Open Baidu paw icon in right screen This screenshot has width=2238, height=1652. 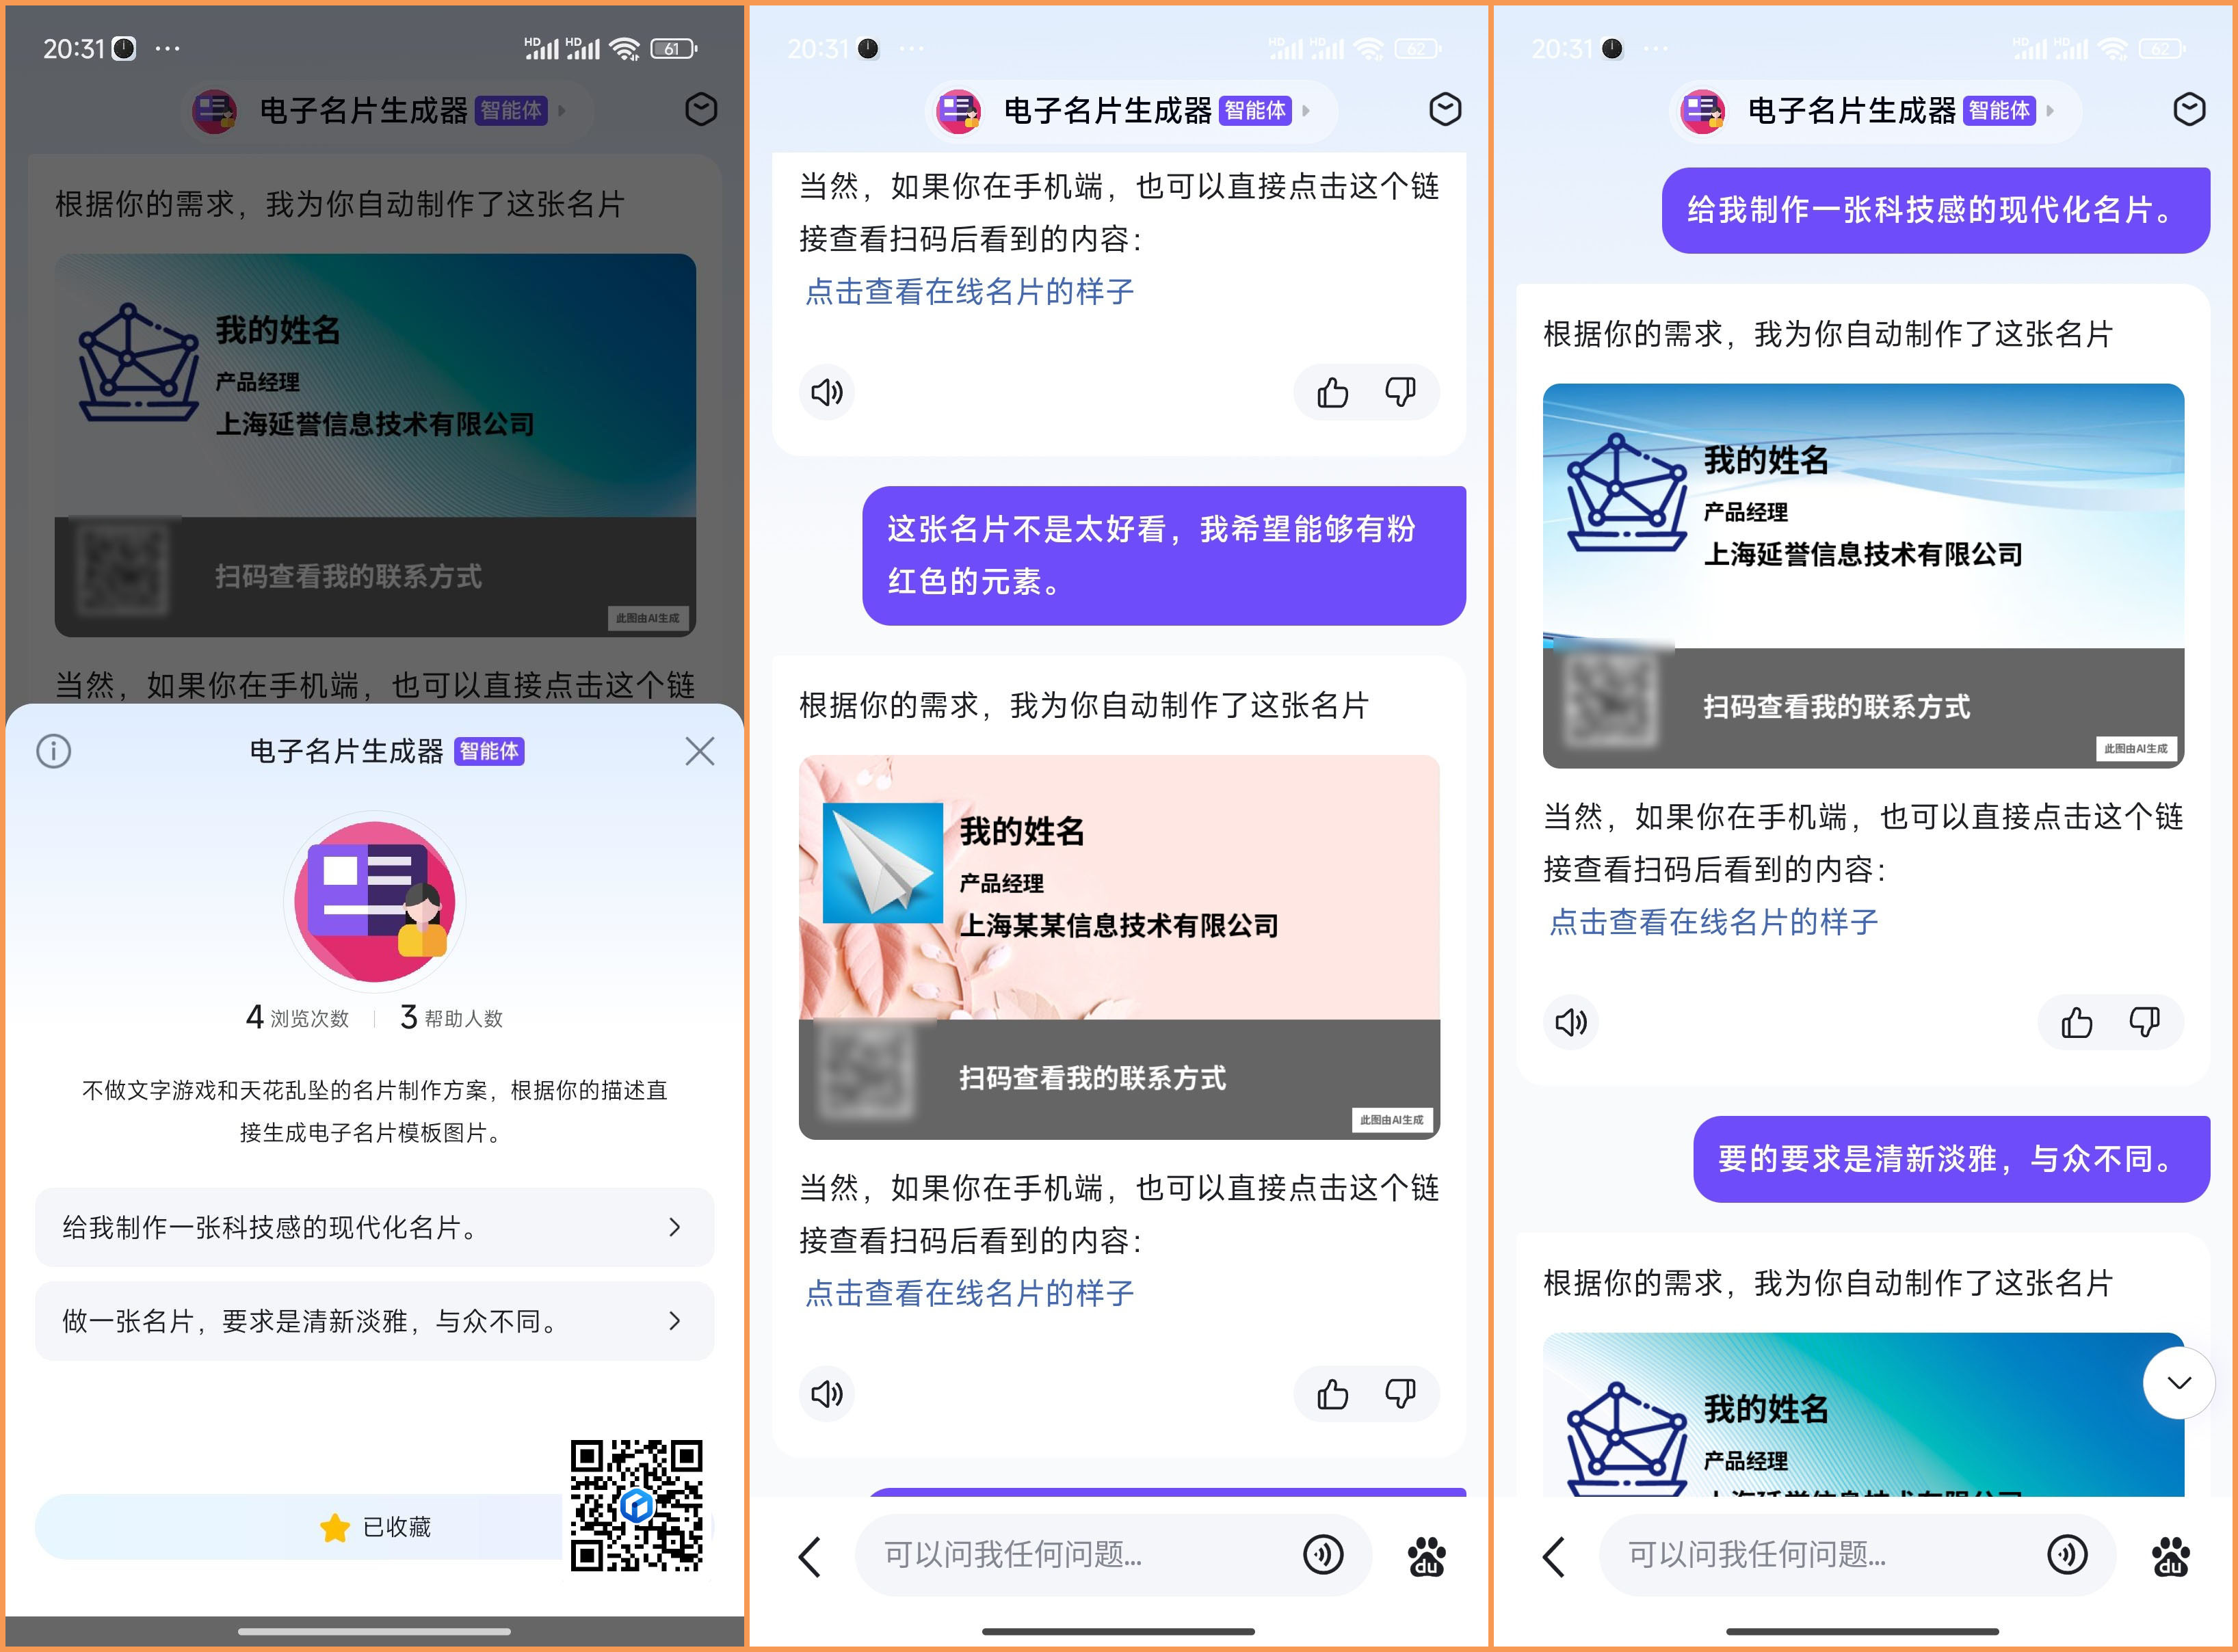[x=2171, y=1556]
